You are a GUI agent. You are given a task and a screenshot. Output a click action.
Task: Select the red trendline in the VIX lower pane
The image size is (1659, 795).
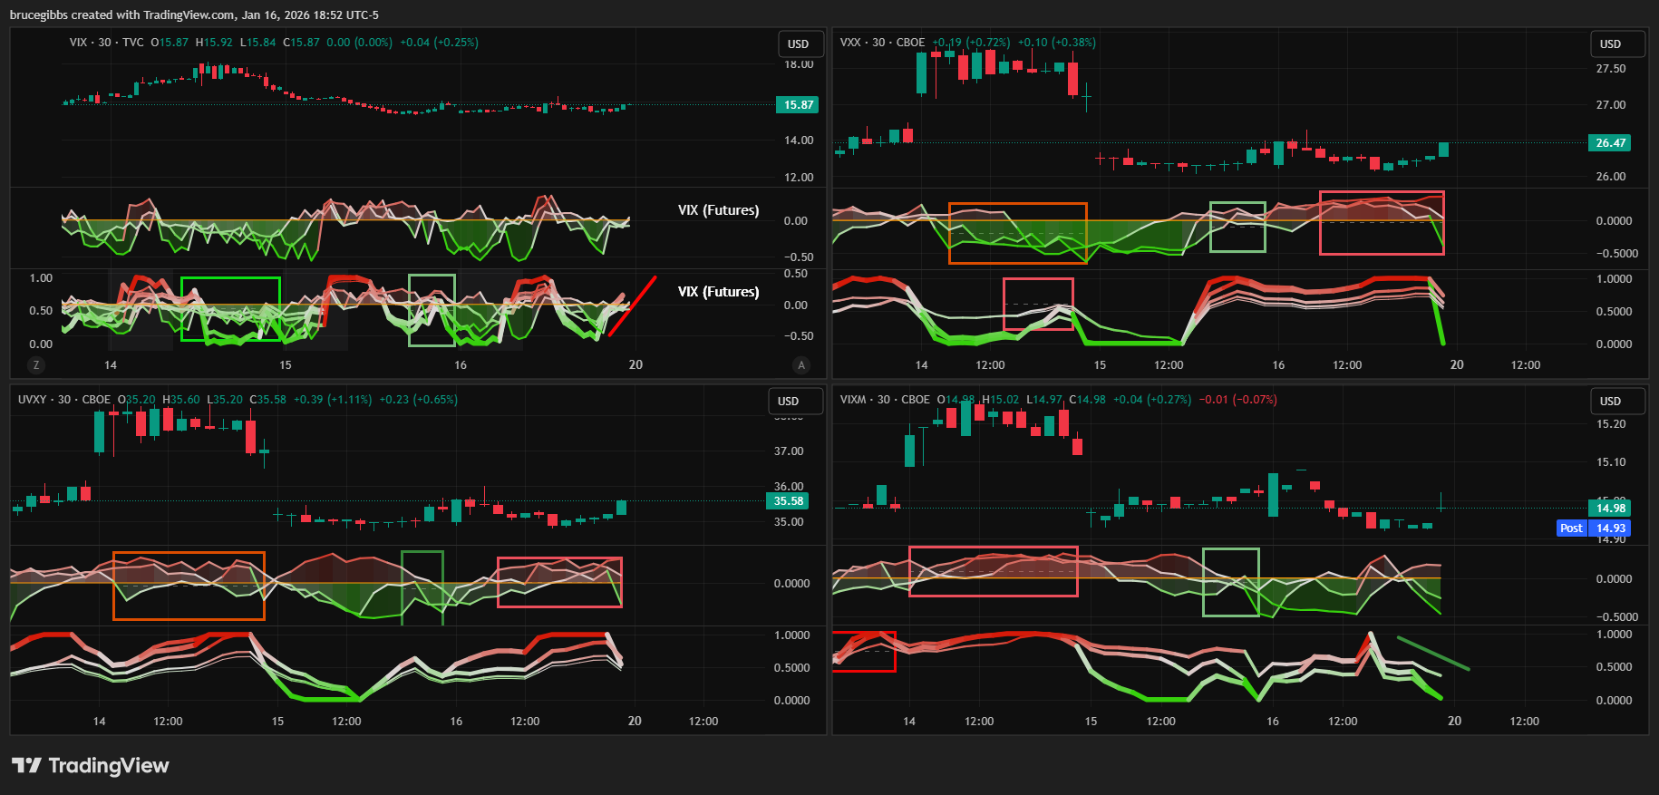(633, 306)
